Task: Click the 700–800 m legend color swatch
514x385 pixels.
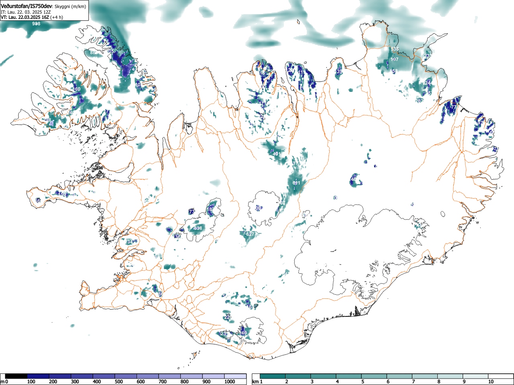Action: click(x=169, y=376)
